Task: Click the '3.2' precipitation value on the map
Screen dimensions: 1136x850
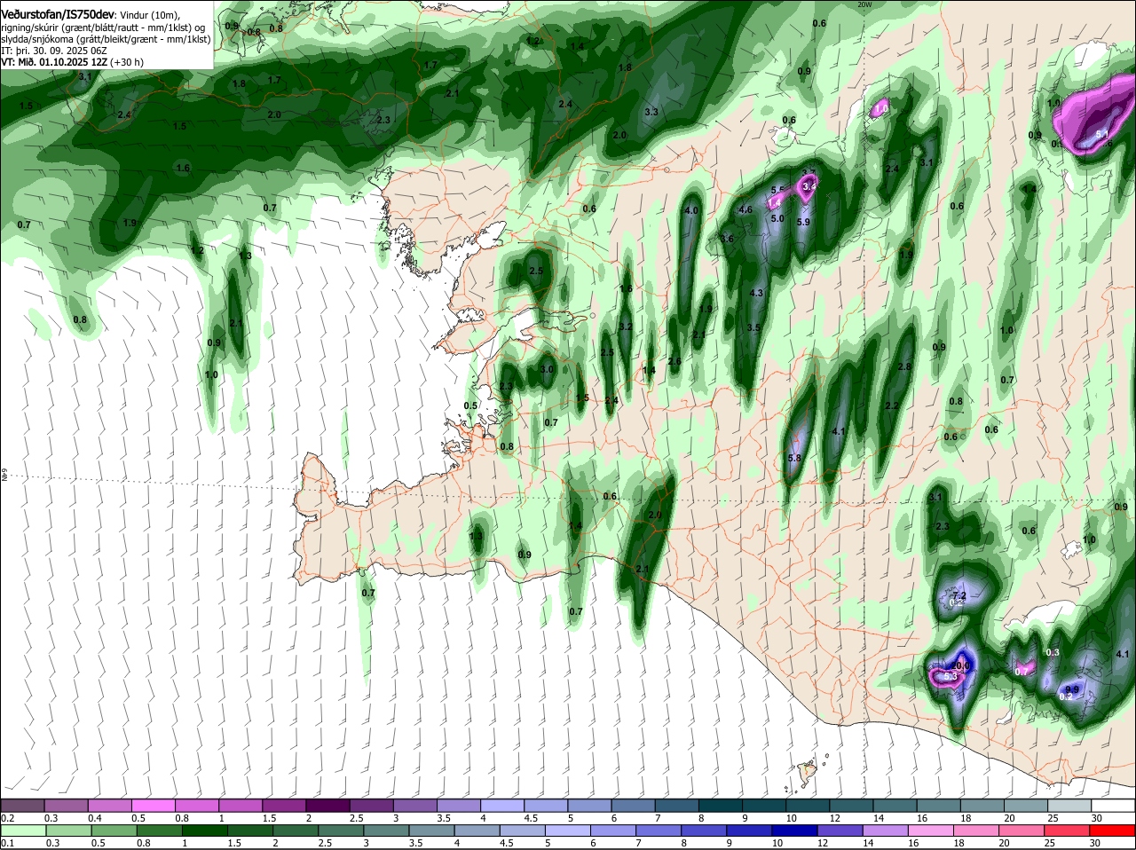Action: (x=626, y=327)
